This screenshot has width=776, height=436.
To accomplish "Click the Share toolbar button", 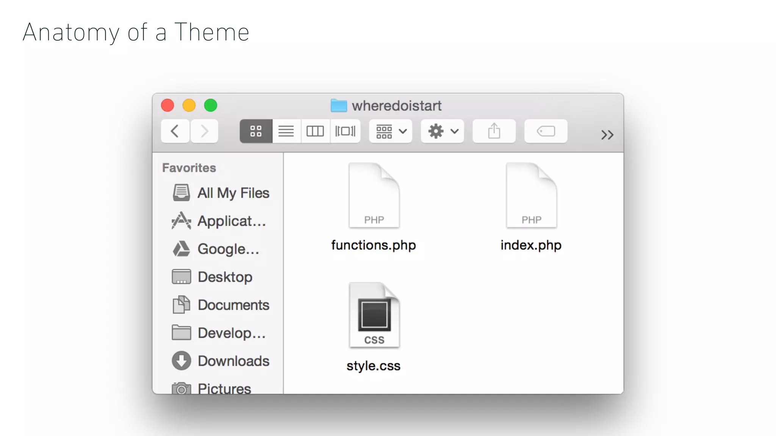I will pyautogui.click(x=494, y=131).
